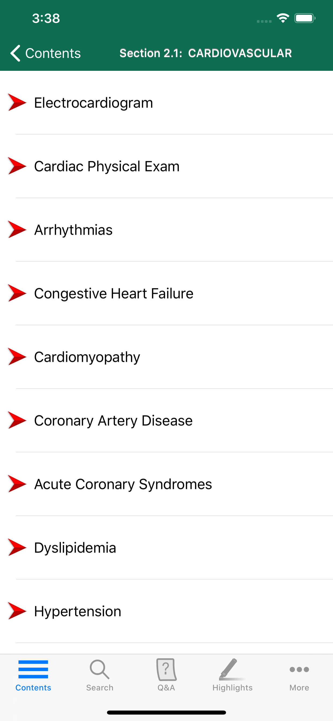
Task: Tap the red arrow beside Hypertension
Action: (x=17, y=611)
